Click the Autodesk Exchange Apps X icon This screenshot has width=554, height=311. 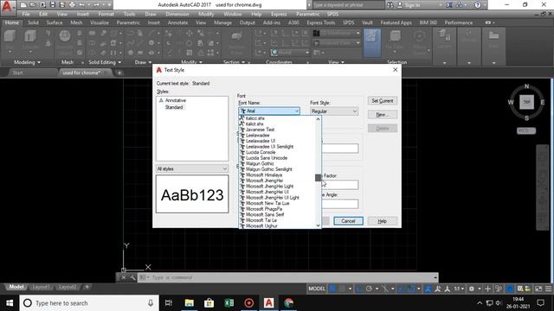pos(449,5)
